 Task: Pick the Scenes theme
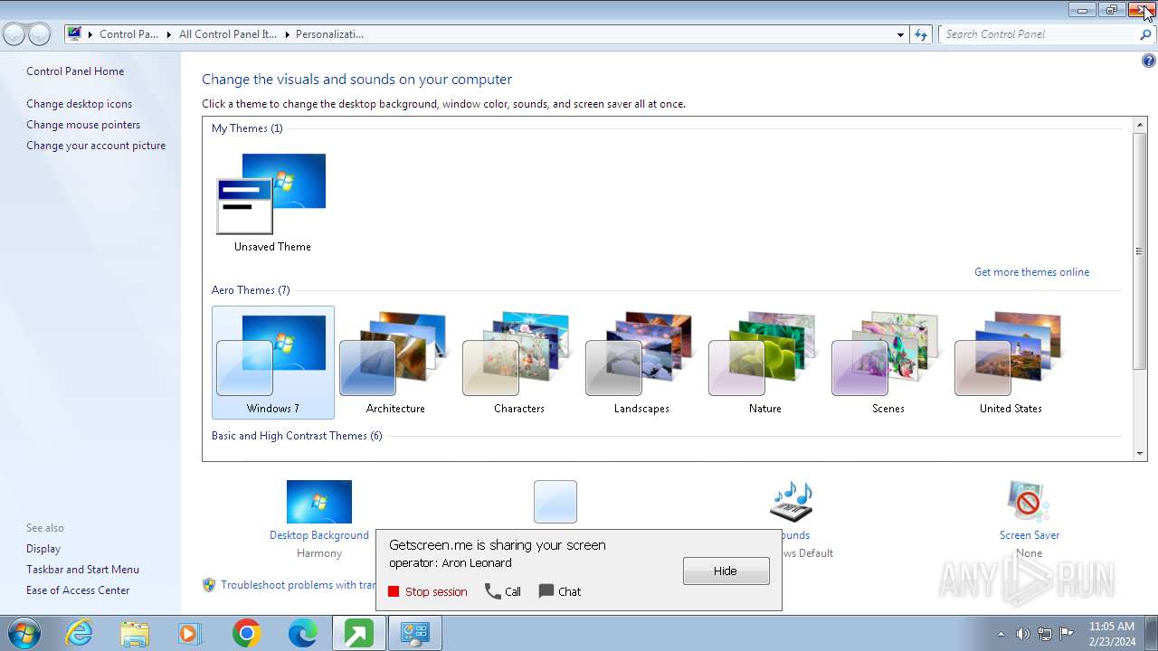click(x=887, y=363)
